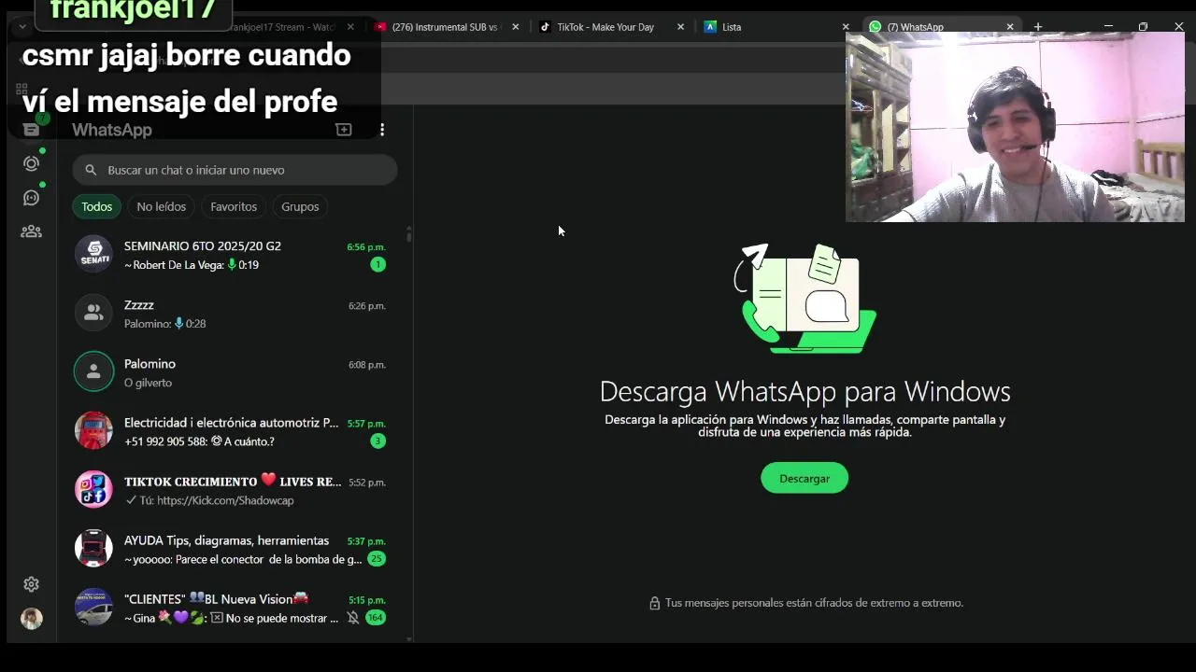Screen dimensions: 1196x672
Task: Click the green Descargar button
Action: pos(804,478)
